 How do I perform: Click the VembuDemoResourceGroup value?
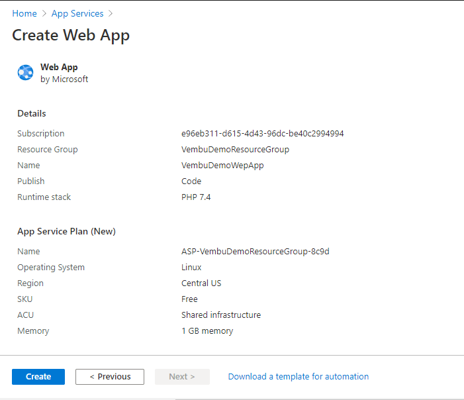click(235, 150)
